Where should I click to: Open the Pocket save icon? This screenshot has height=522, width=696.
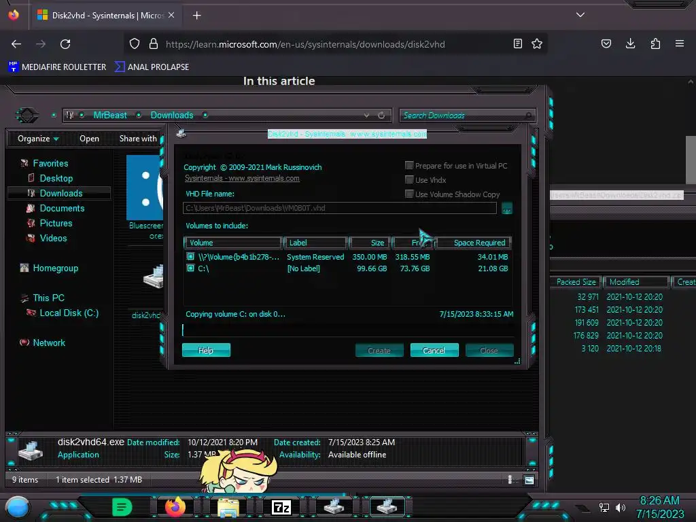point(606,43)
